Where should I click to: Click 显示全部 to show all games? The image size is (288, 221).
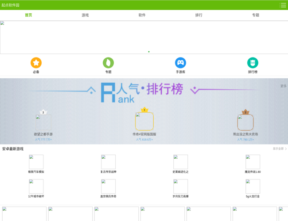[280, 149]
